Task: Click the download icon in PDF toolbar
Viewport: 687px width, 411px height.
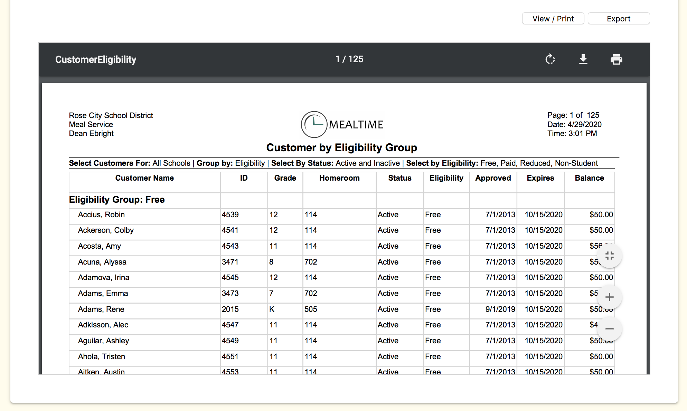Action: [583, 59]
